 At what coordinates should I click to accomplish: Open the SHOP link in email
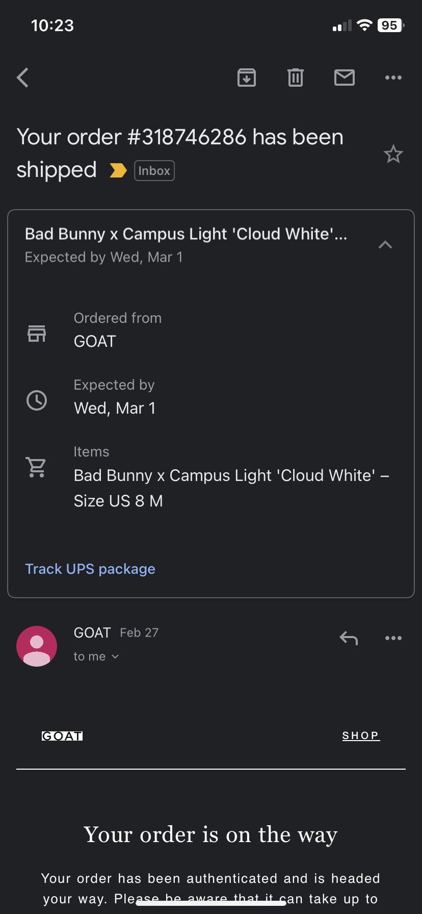[x=361, y=735]
